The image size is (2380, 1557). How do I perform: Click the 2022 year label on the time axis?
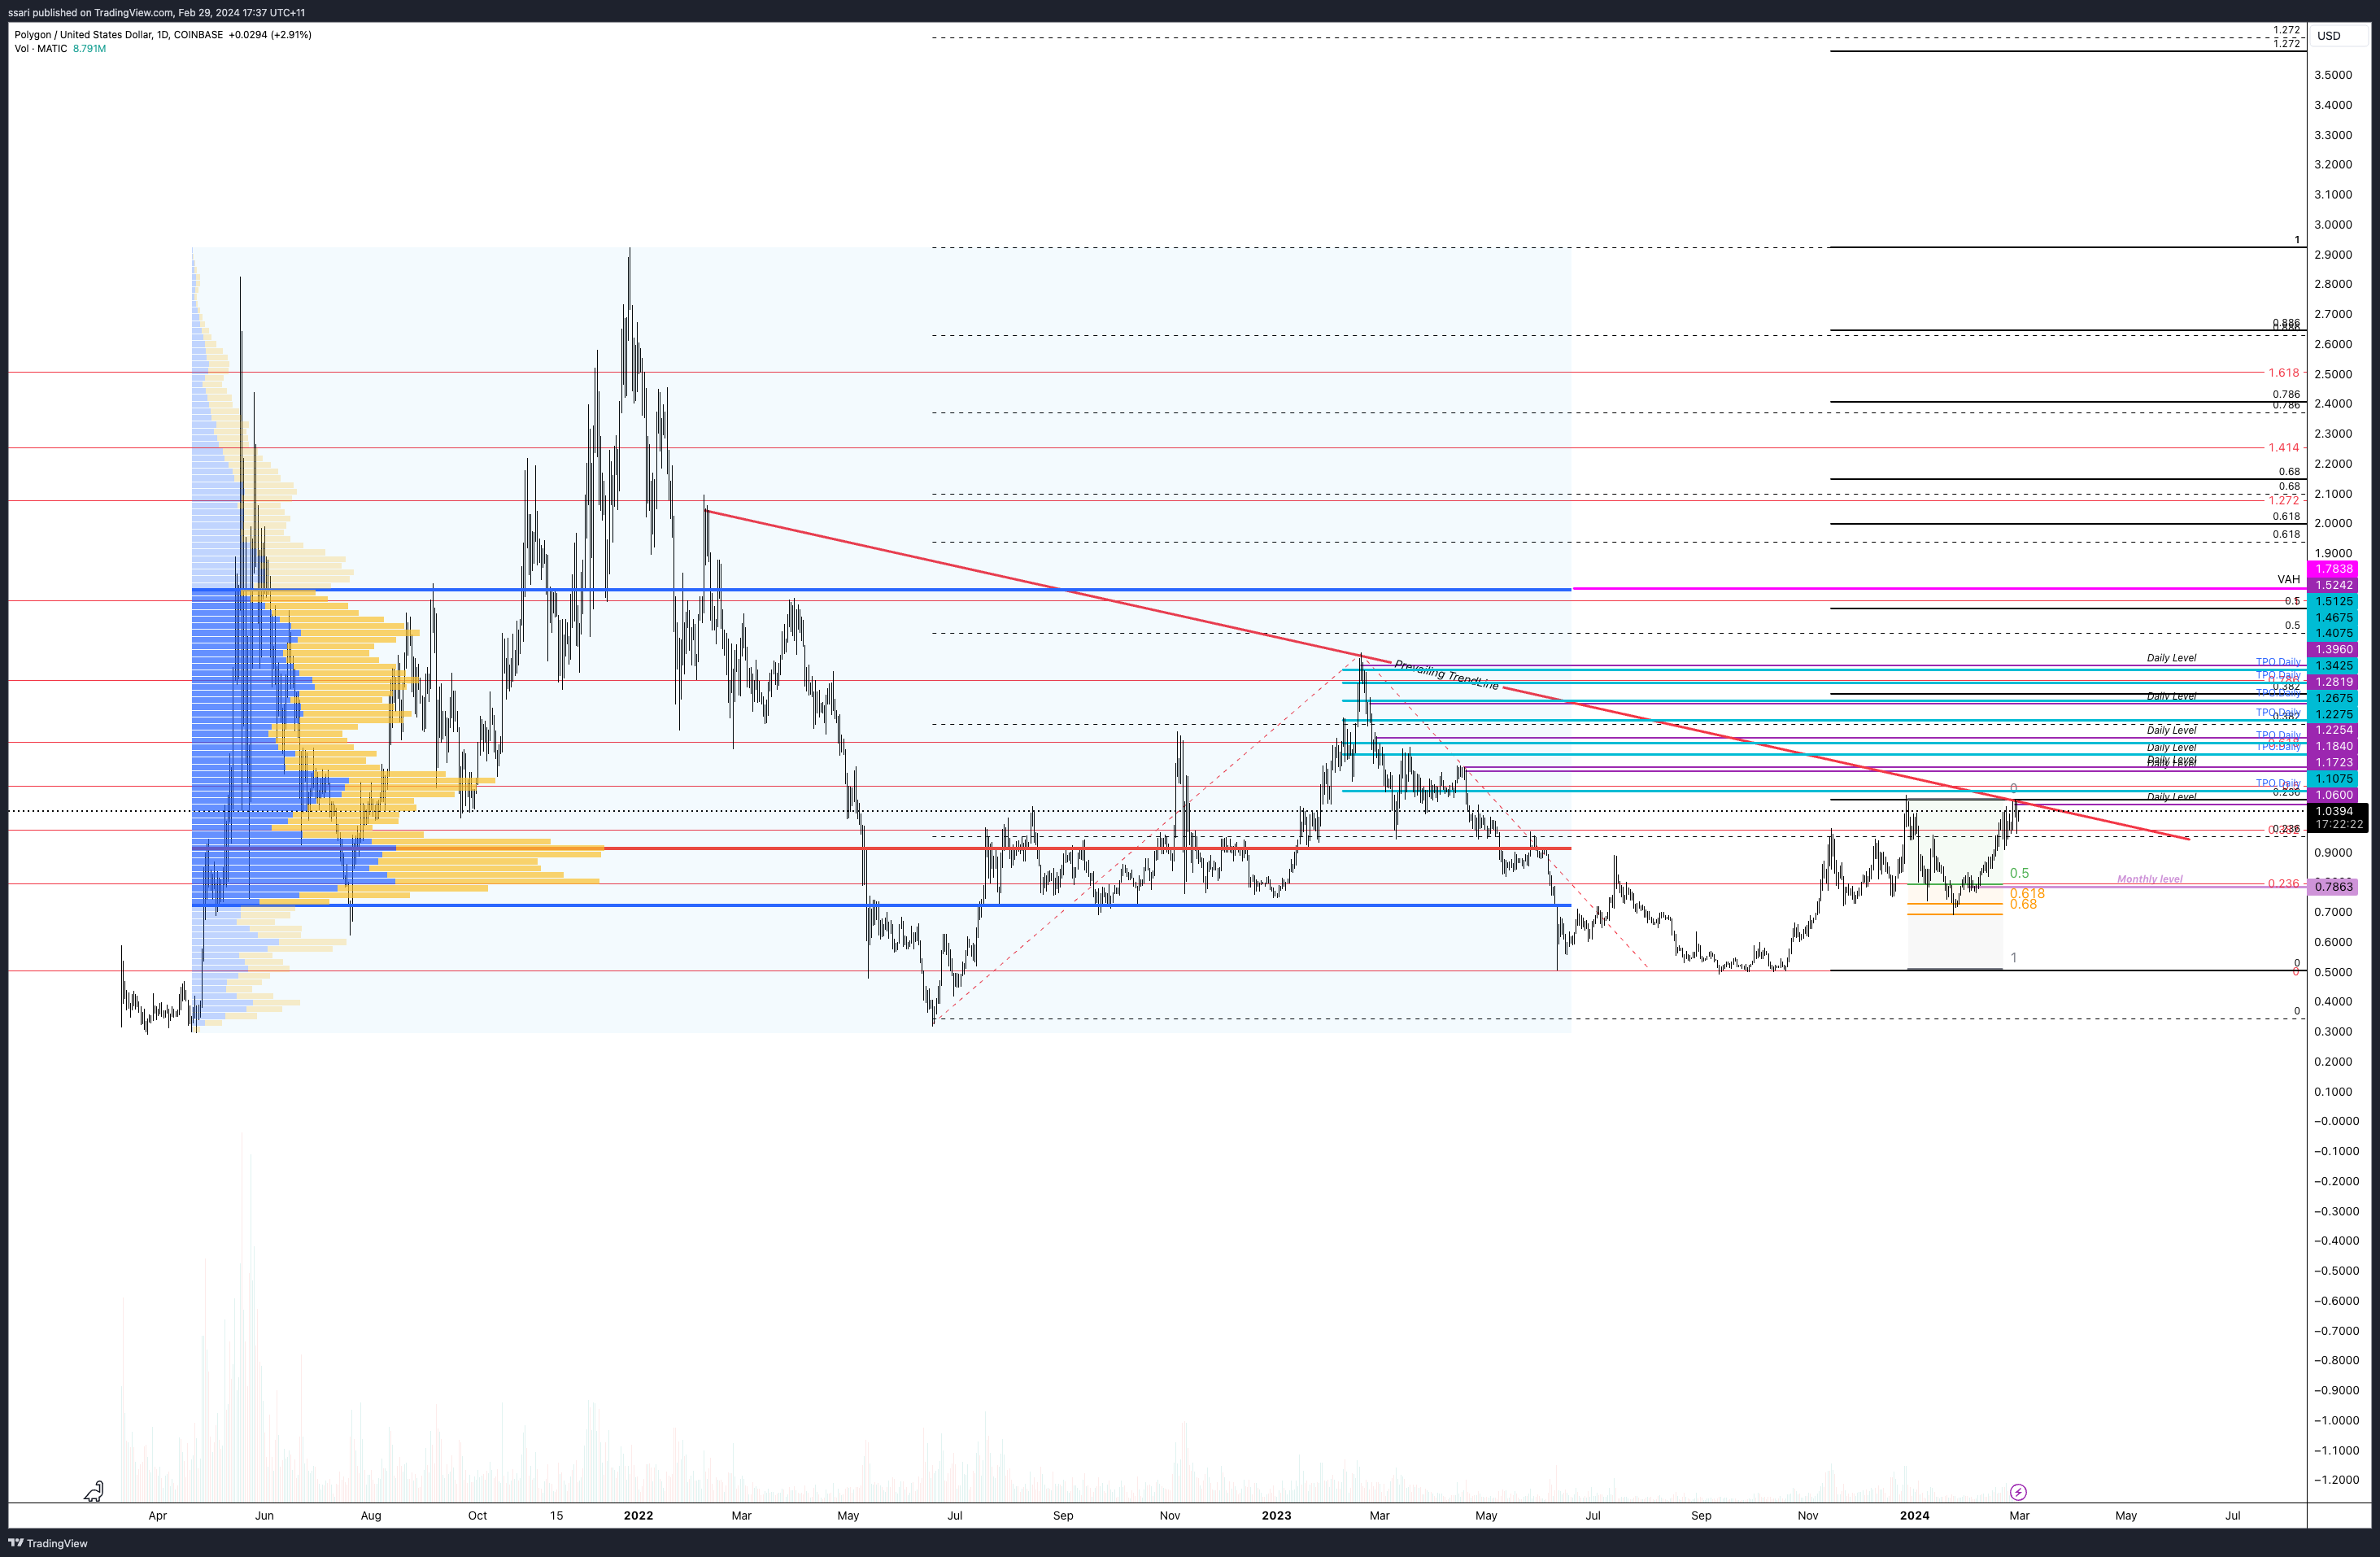[x=638, y=1515]
